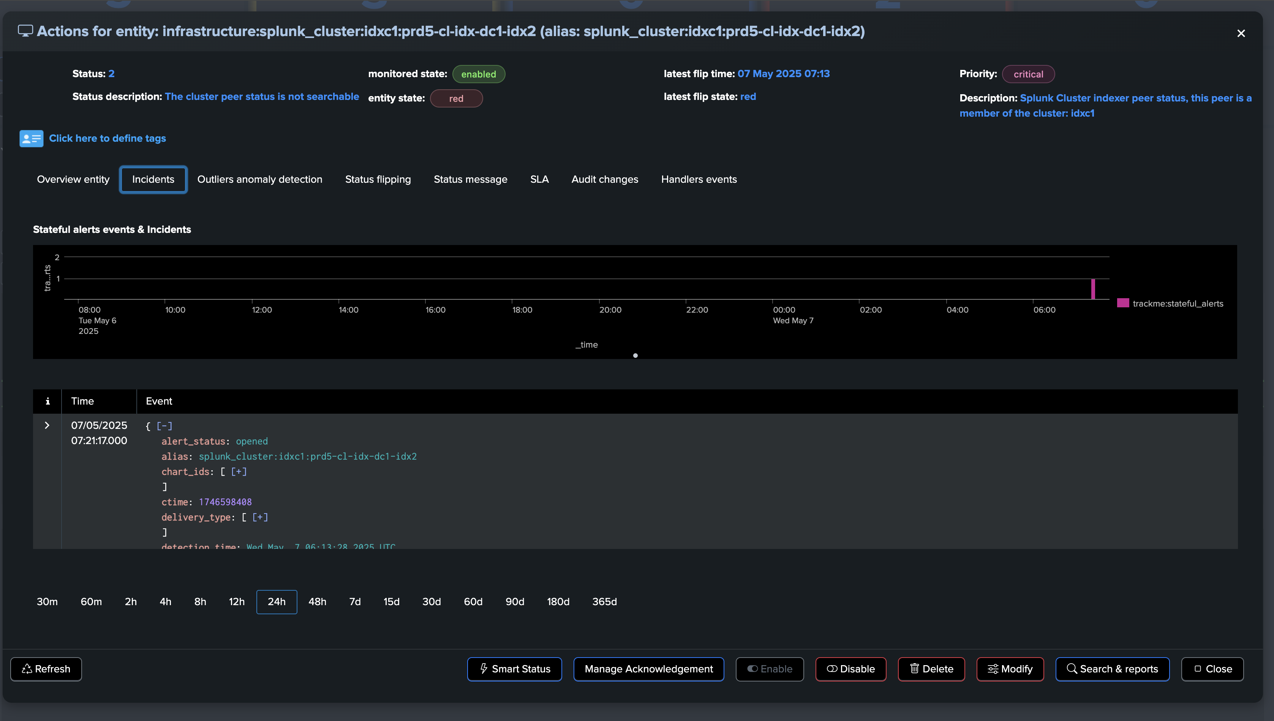The width and height of the screenshot is (1274, 721).
Task: Click the ctime value 1746598408
Action: click(x=225, y=502)
